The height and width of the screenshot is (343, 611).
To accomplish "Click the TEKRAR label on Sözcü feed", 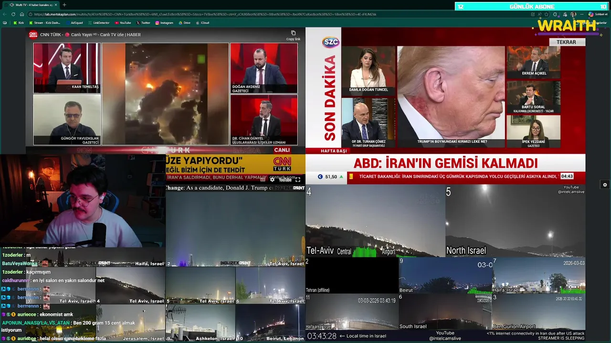I will [566, 42].
